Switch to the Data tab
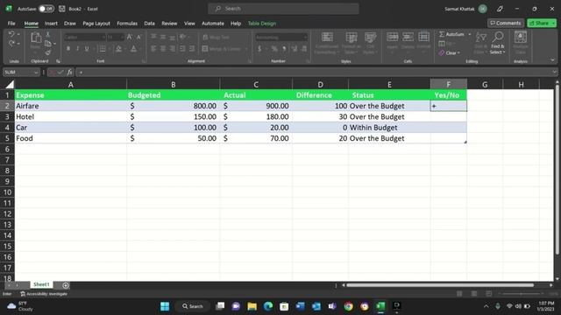This screenshot has width=561, height=315. [x=150, y=24]
